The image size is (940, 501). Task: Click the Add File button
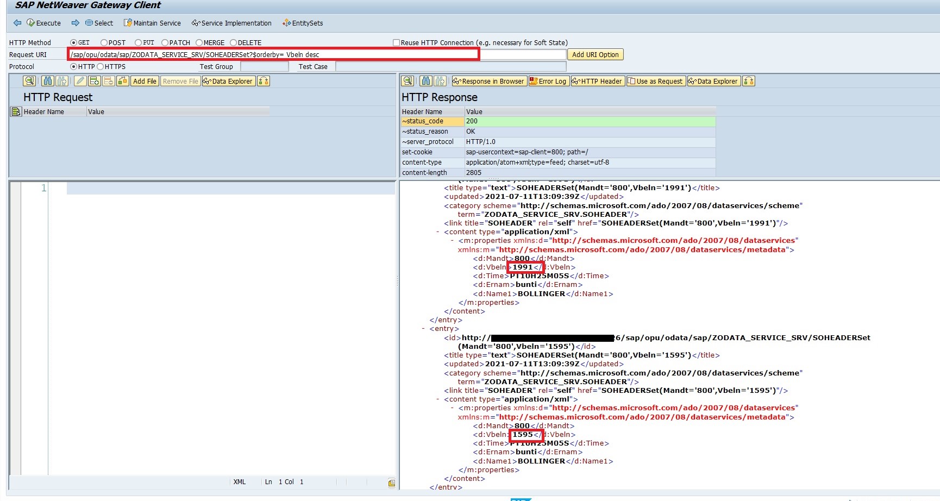145,81
